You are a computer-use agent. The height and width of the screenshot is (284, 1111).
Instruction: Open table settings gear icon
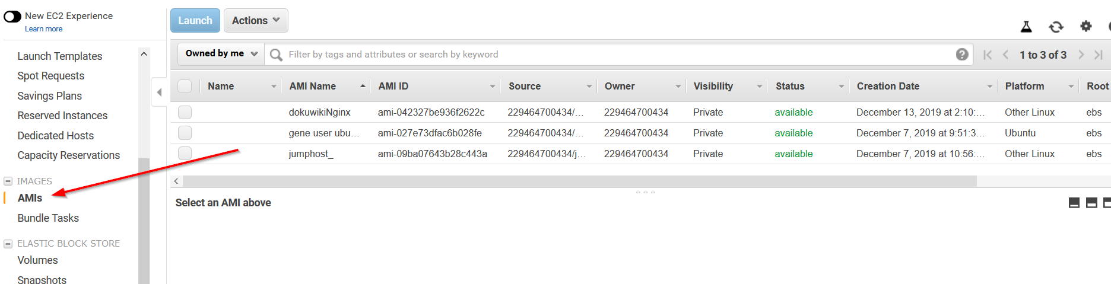(x=1085, y=26)
